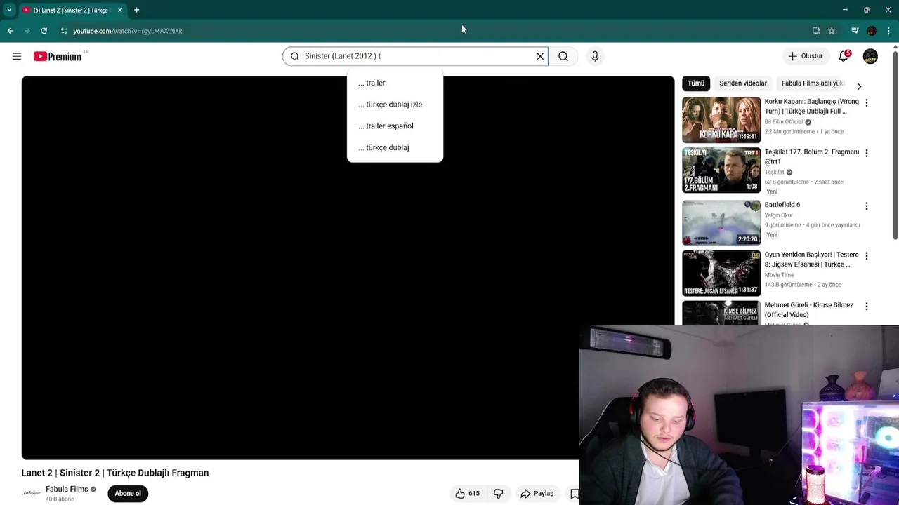Like the video with thumbs up
This screenshot has width=899, height=505.
coord(467,494)
